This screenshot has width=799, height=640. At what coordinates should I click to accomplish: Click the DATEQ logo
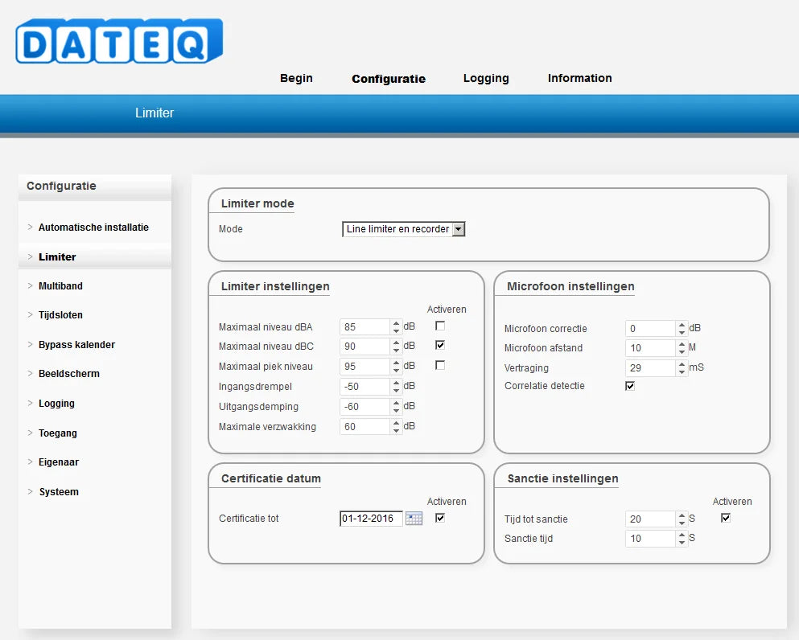click(x=119, y=41)
